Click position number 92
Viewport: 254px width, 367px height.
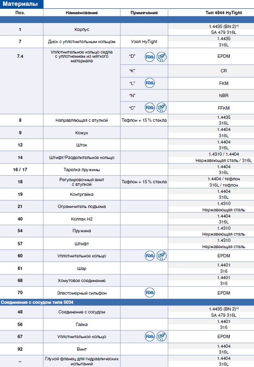(x=20, y=349)
